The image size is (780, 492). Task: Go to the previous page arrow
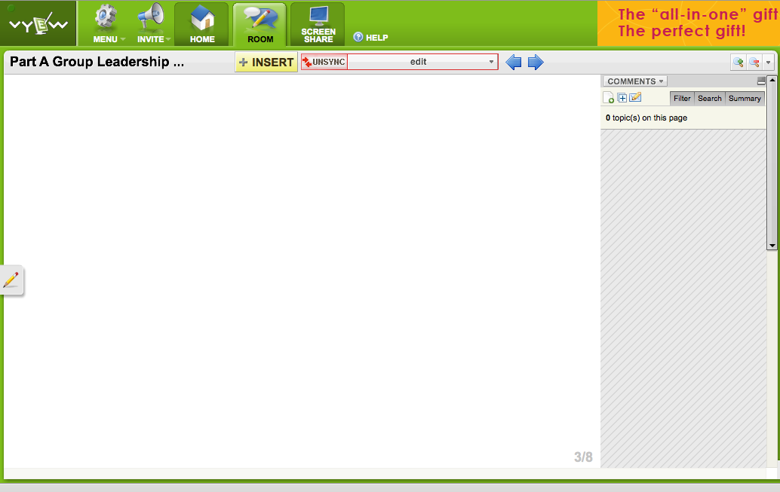[x=514, y=62]
